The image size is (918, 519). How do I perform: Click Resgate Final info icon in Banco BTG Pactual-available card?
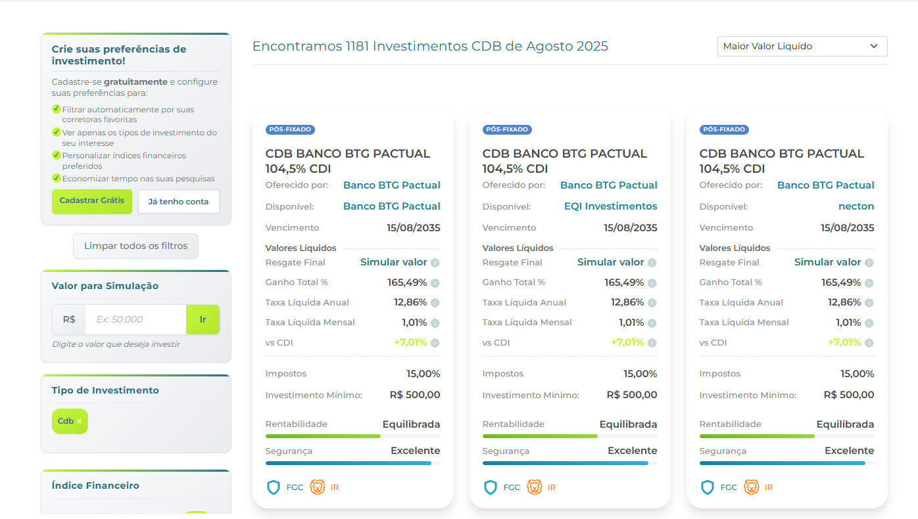435,263
